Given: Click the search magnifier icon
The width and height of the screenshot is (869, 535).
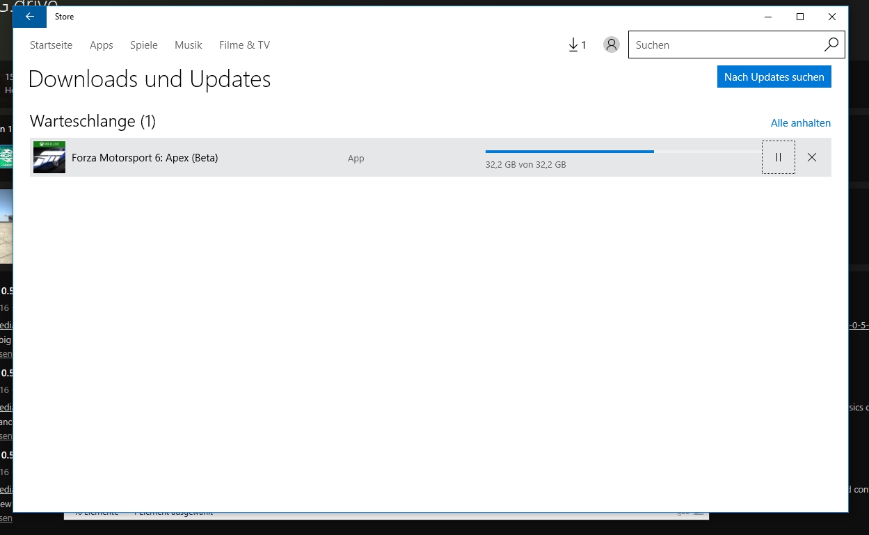Looking at the screenshot, I should coord(831,45).
